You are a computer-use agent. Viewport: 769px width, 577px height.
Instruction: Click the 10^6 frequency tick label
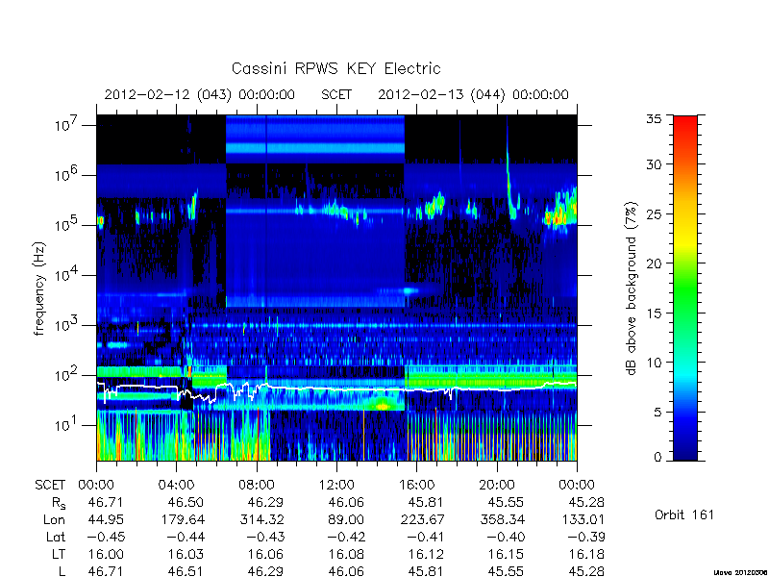67,175
